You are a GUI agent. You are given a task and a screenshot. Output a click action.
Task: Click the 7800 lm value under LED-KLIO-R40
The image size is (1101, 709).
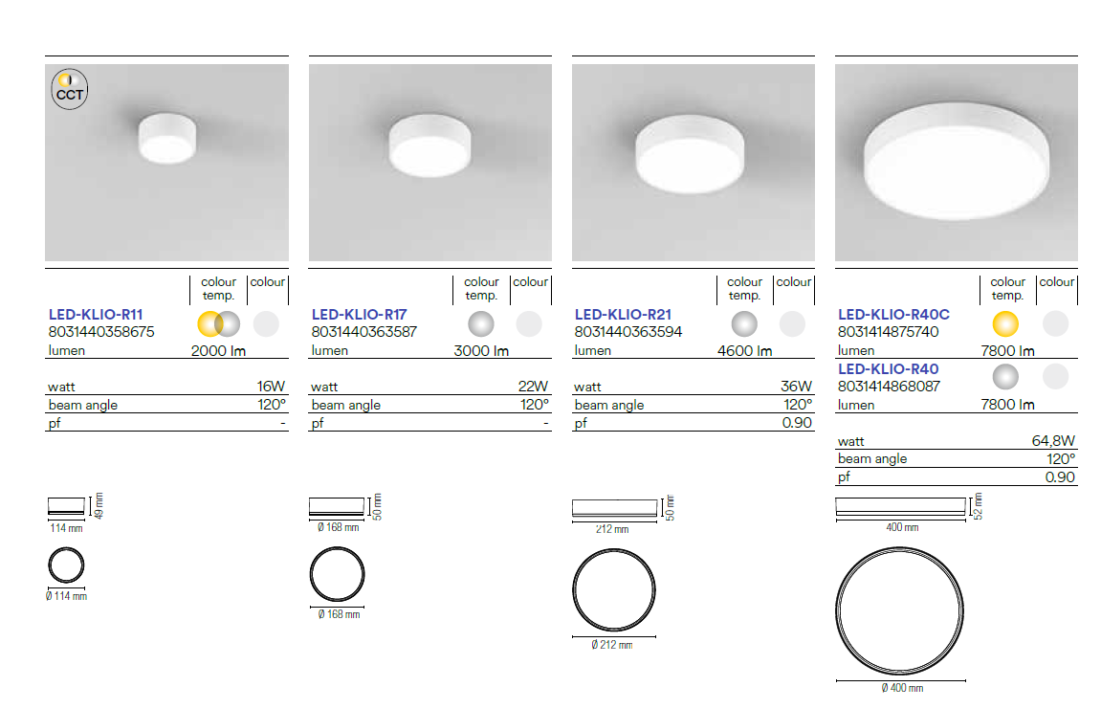pyautogui.click(x=1007, y=405)
